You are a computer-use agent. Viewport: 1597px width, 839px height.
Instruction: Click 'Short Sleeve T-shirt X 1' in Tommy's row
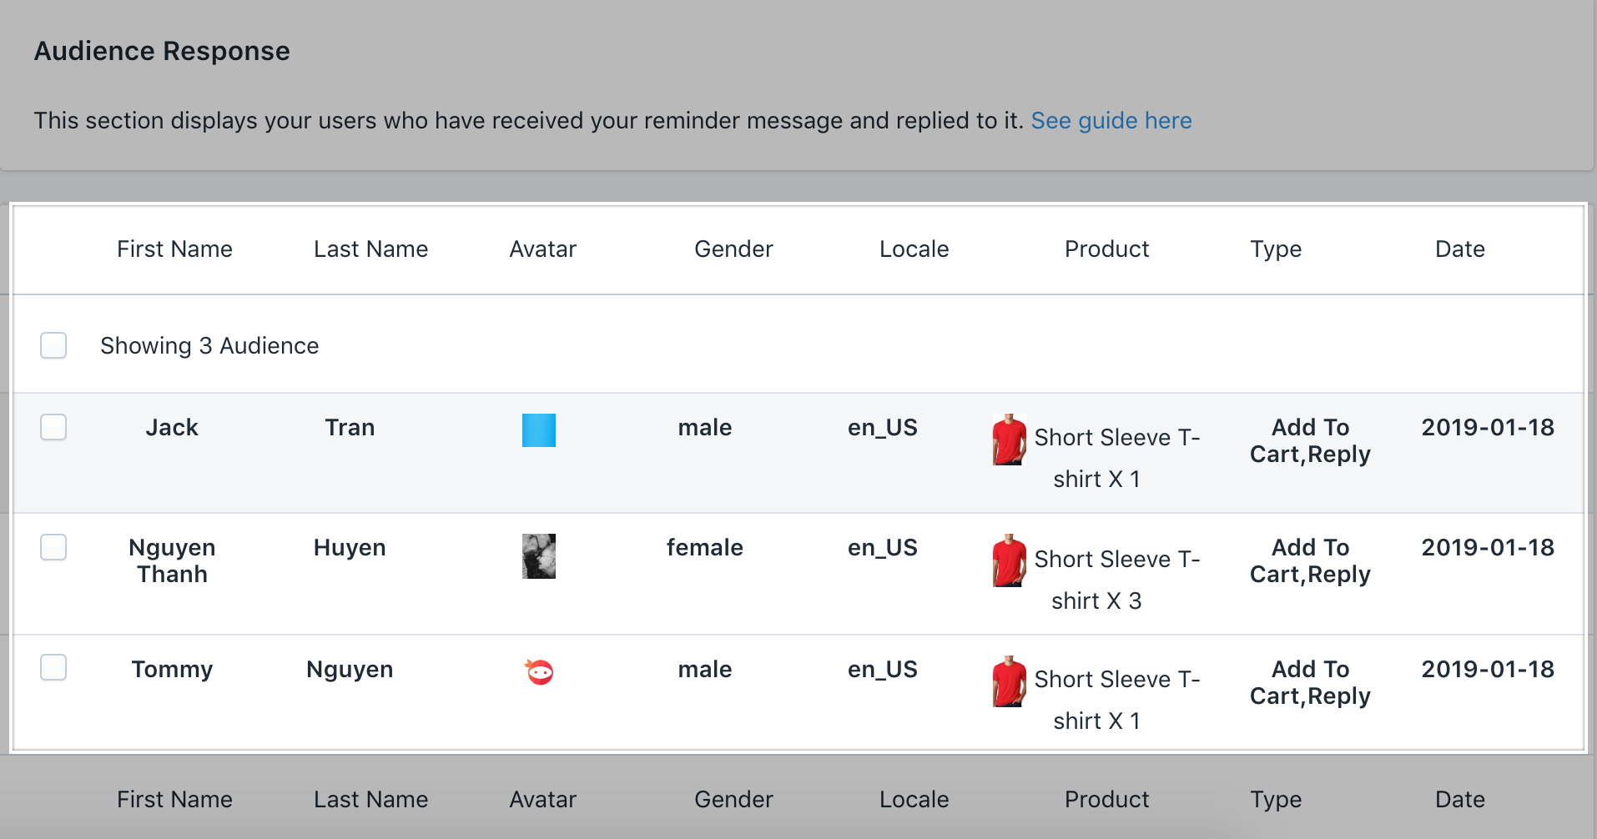(x=1116, y=700)
